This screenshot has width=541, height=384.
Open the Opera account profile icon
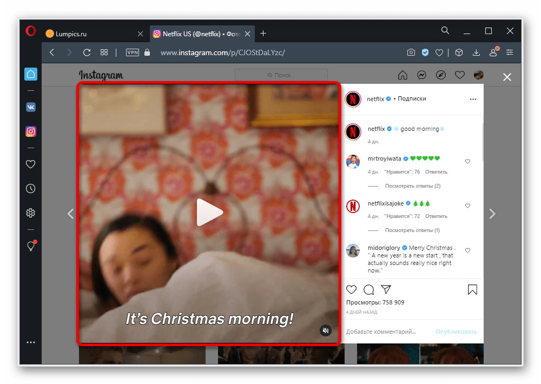coord(493,52)
